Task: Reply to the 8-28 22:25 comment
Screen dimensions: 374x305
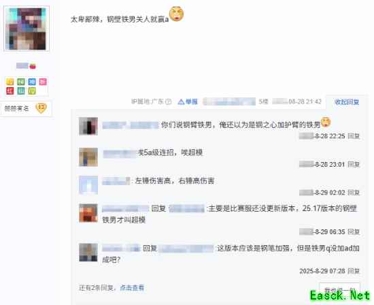Action: 354,136
